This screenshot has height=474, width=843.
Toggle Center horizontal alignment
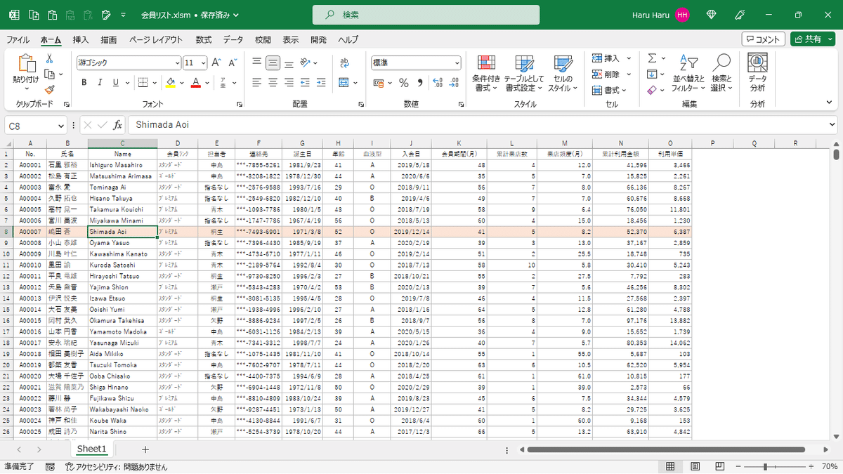(273, 83)
